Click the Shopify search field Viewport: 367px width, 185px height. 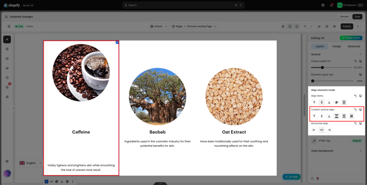tap(183, 5)
